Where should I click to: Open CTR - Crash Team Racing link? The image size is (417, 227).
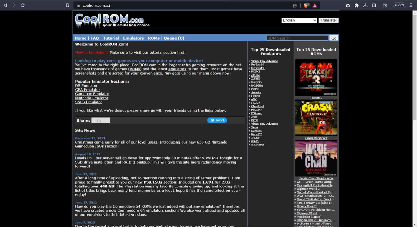(314, 182)
